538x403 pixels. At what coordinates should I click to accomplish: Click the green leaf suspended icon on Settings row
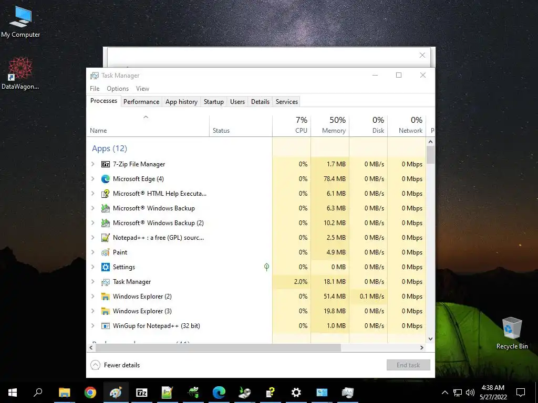coord(266,267)
